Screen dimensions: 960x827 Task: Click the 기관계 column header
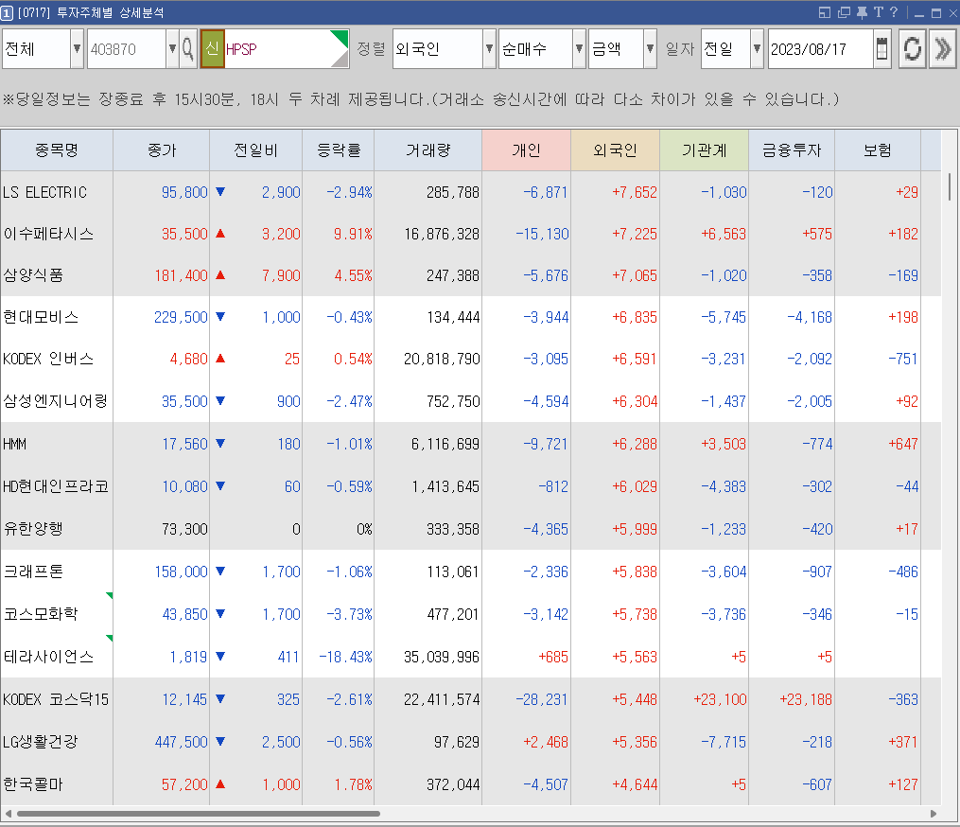tap(704, 150)
